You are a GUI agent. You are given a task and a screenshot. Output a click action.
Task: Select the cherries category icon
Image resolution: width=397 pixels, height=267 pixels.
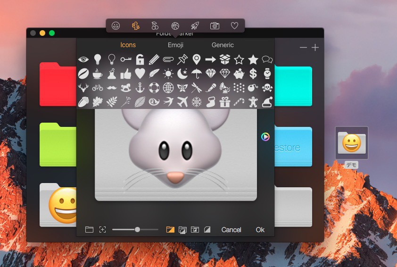coord(155,25)
